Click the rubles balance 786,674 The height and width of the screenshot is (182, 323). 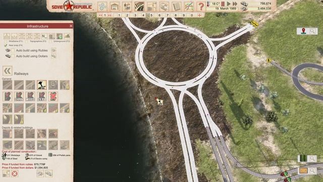pyautogui.click(x=265, y=4)
